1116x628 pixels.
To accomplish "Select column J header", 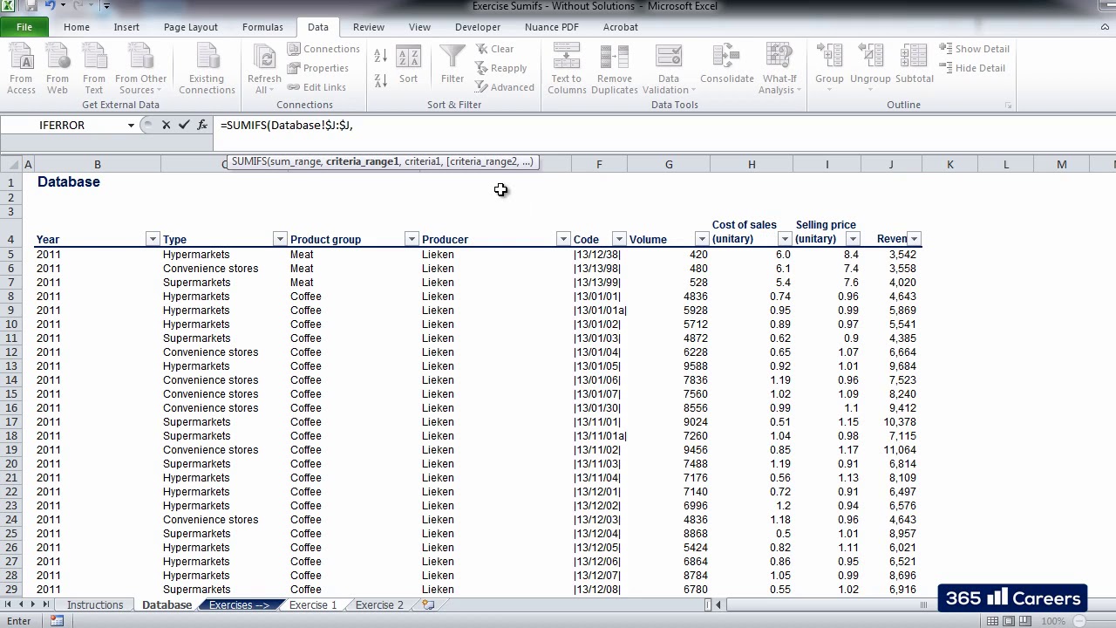I will tap(891, 164).
